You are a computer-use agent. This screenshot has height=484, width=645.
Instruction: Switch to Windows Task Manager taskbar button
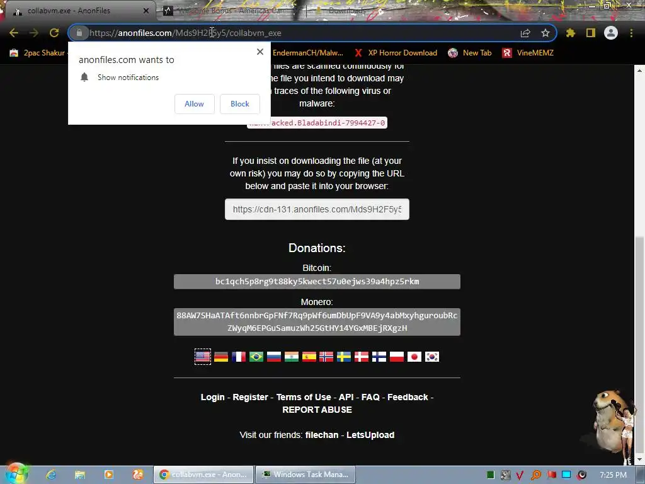305,475
